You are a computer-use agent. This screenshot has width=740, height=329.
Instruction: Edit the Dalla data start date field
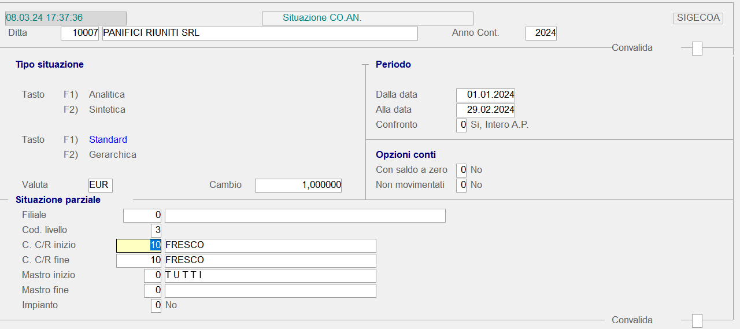[x=485, y=95]
